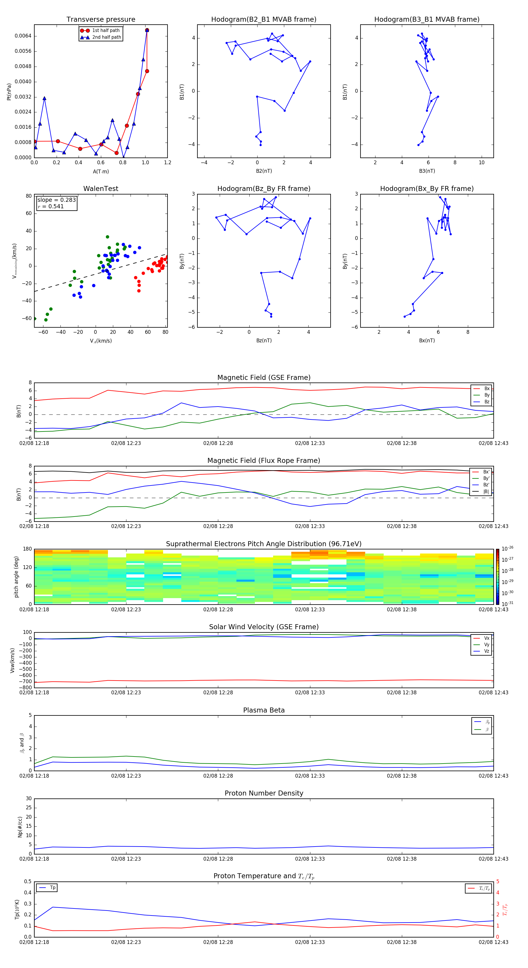This screenshot has height=968, width=528.
Task: Click peak red marker in transverse pressure plot
Action: 147,30
